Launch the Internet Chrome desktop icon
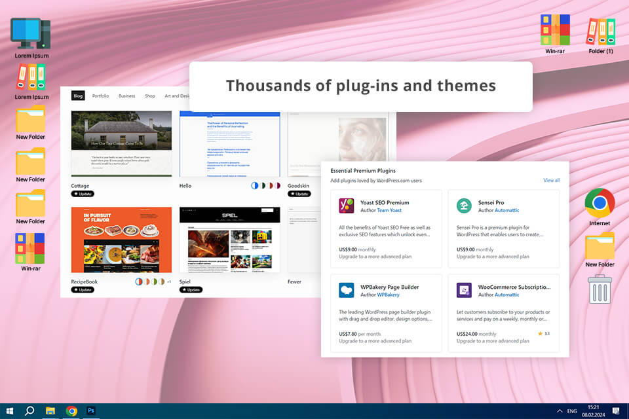 click(600, 203)
